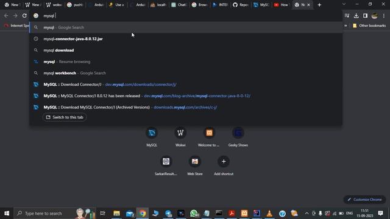Open 'Connector/J 8.0.12 has been released' suggestion
390x219 pixels.
186,96
